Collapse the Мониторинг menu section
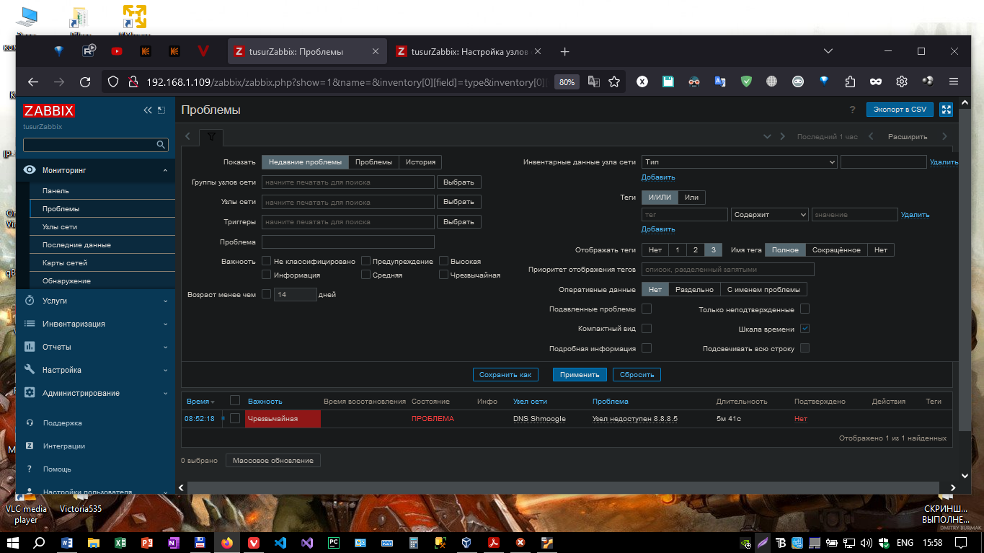984x553 pixels. click(95, 170)
